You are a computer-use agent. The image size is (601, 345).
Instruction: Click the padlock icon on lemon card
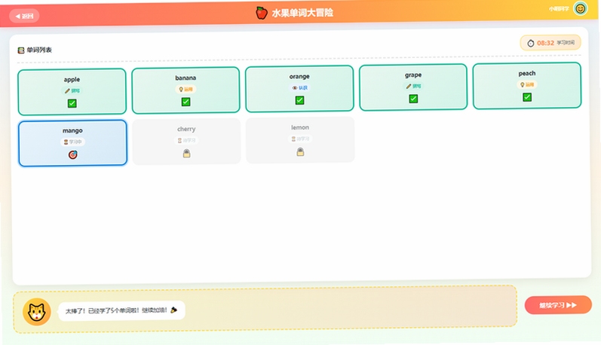tap(300, 151)
